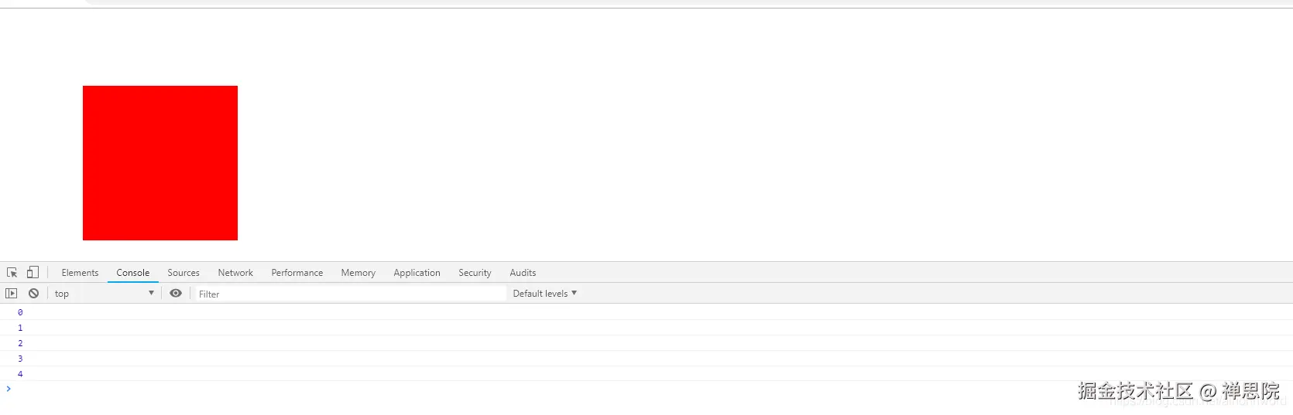This screenshot has width=1293, height=415.
Task: Activate the inspect element picker icon
Action: point(12,273)
